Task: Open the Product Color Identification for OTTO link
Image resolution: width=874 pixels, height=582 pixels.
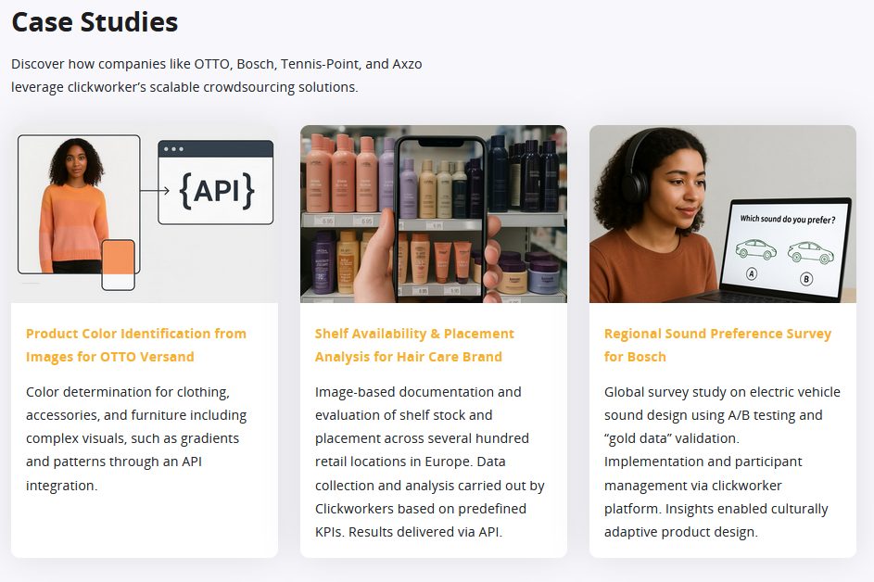Action: [135, 345]
